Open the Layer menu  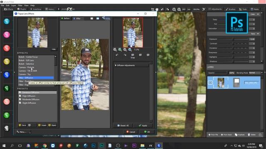[14, 5]
